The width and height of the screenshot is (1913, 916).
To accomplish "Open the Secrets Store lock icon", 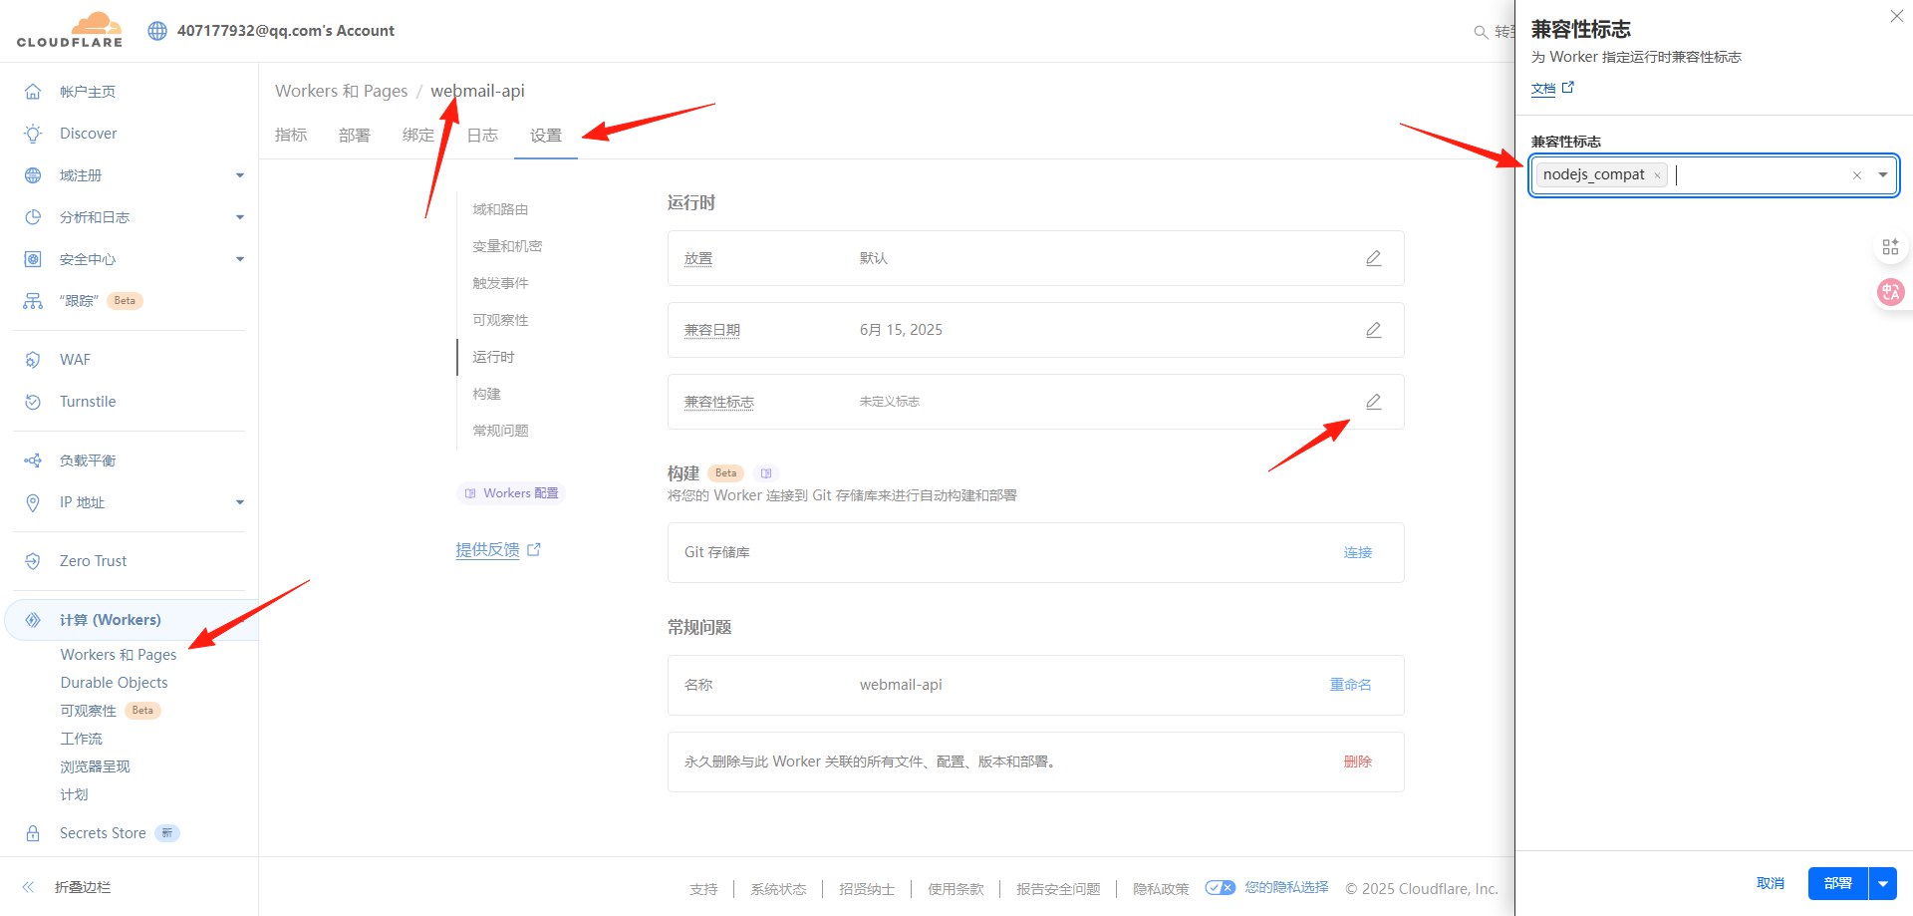I will click(x=33, y=832).
